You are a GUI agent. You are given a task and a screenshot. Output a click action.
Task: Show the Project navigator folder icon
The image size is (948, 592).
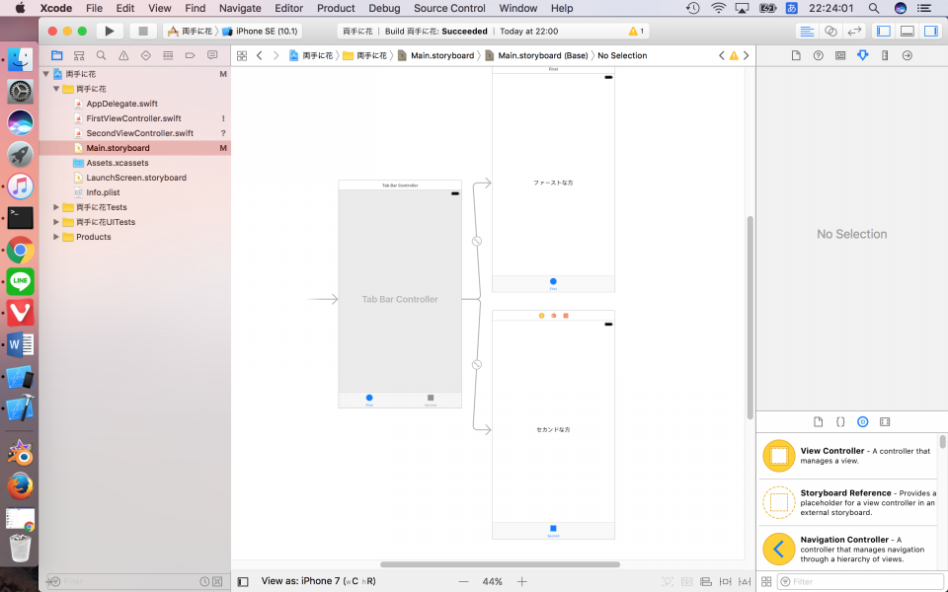tap(57, 55)
